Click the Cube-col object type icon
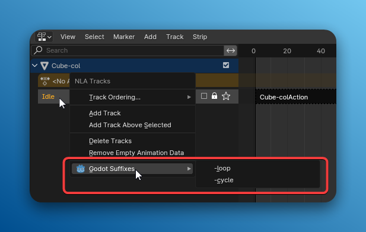The image size is (366, 232). (x=44, y=66)
